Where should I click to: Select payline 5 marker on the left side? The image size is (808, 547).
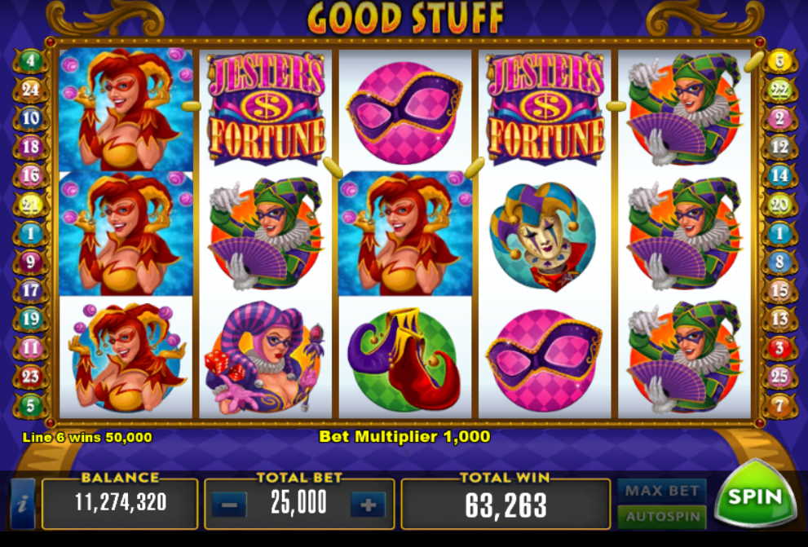(30, 405)
